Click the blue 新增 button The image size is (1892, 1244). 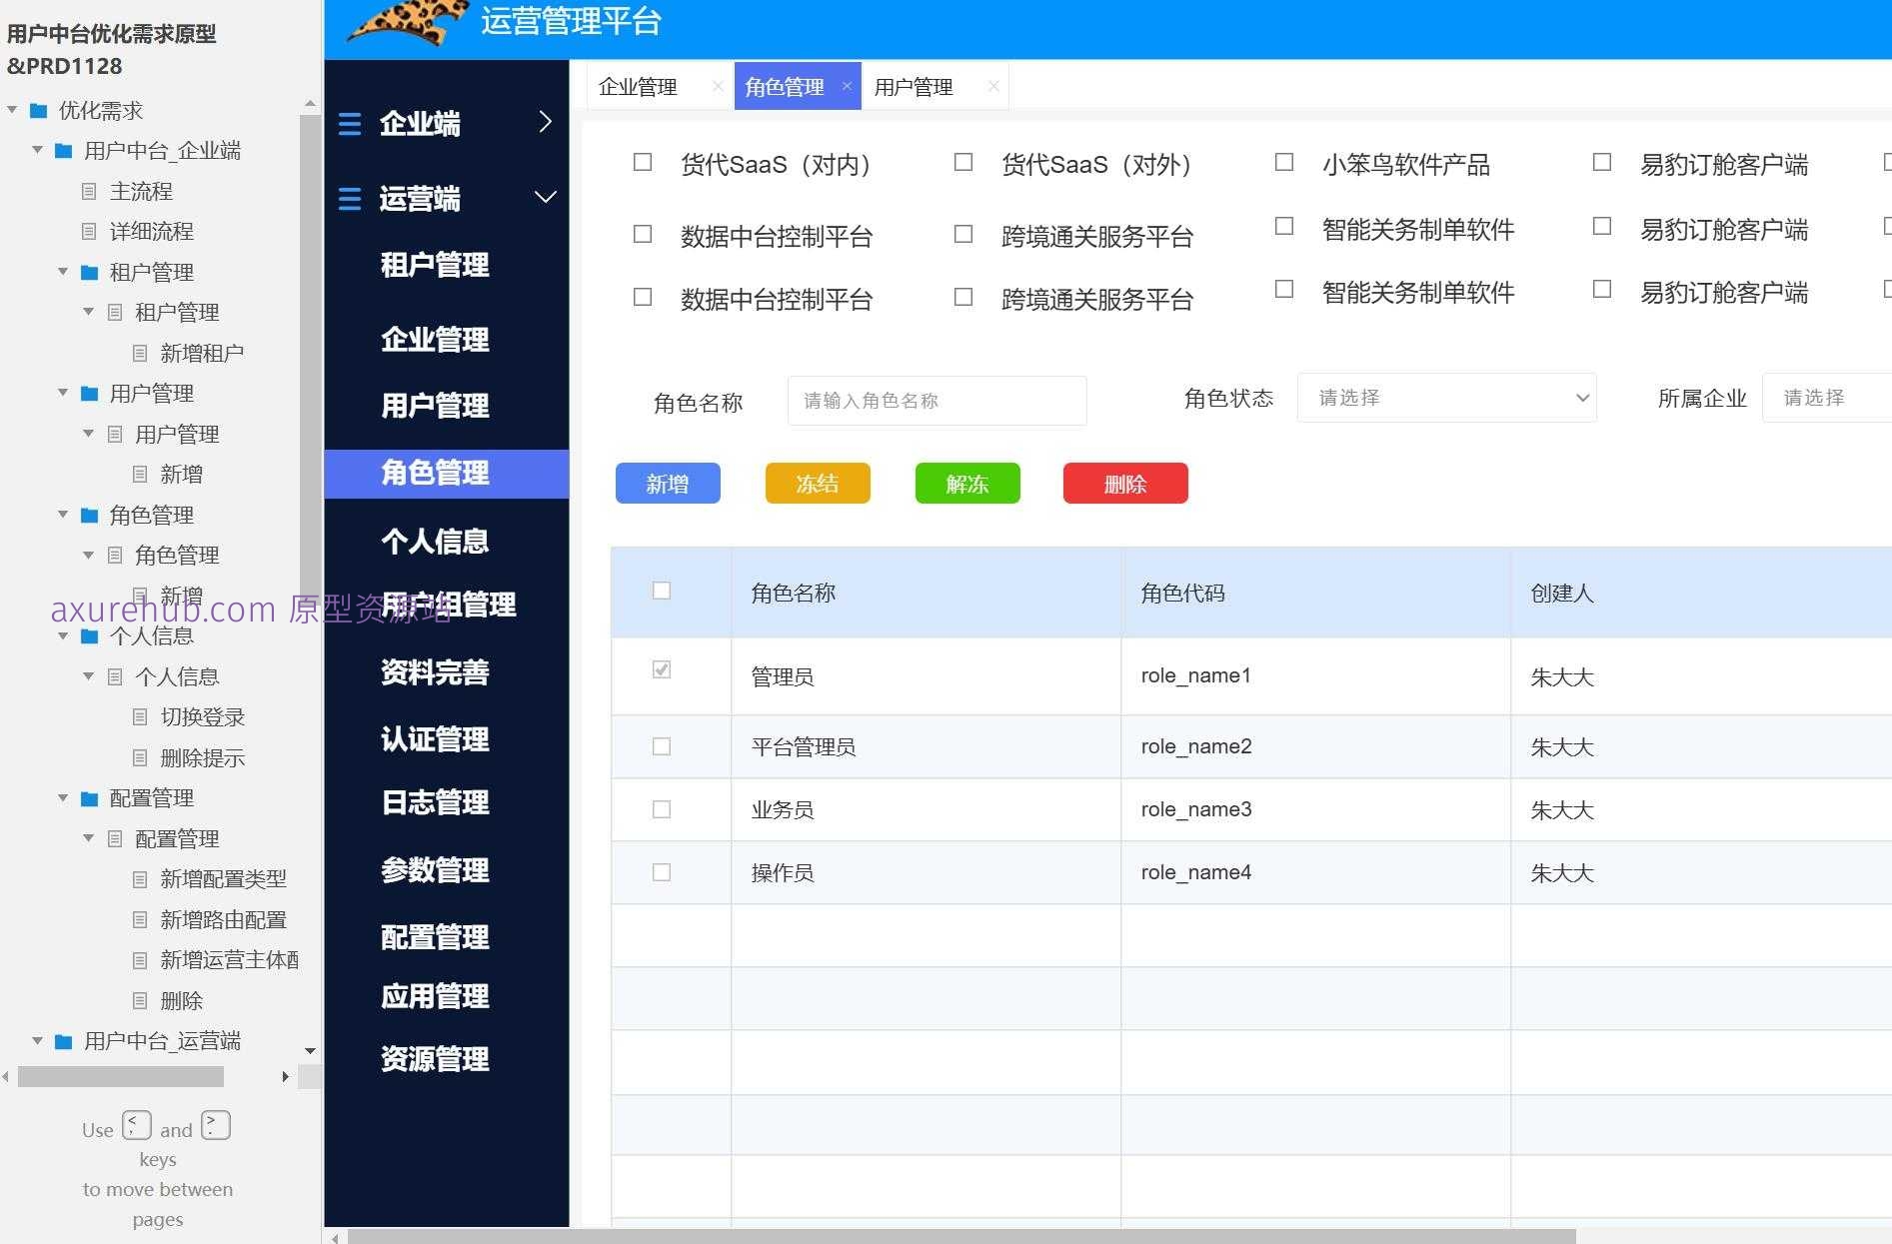coord(668,483)
